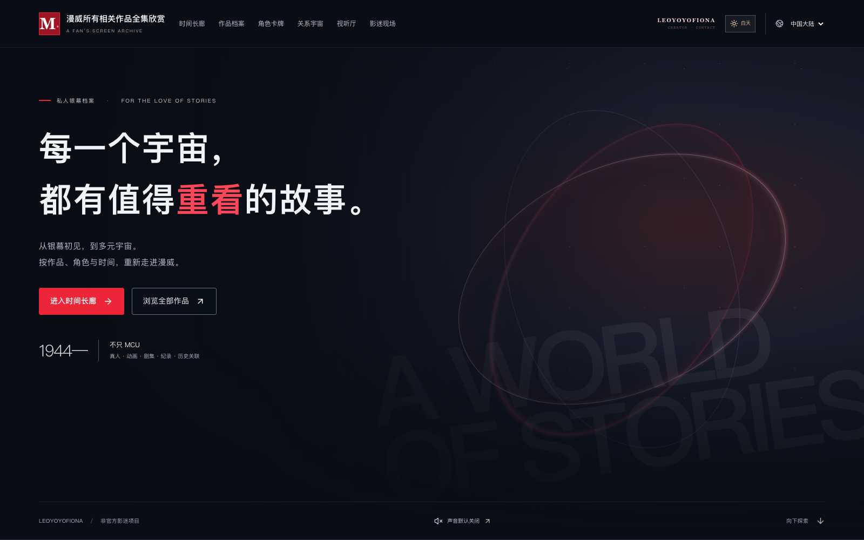Go to the 视听厅 section
The width and height of the screenshot is (864, 540).
pyautogui.click(x=347, y=24)
